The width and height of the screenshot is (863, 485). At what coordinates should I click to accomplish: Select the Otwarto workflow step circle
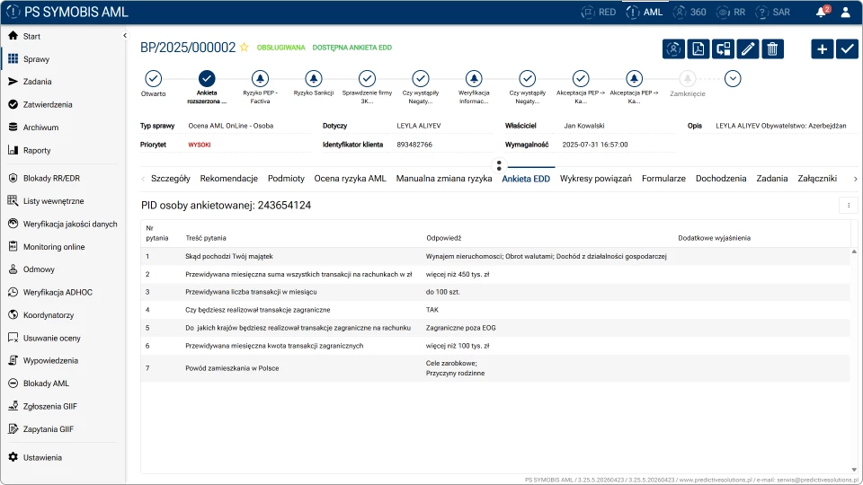[x=153, y=79]
